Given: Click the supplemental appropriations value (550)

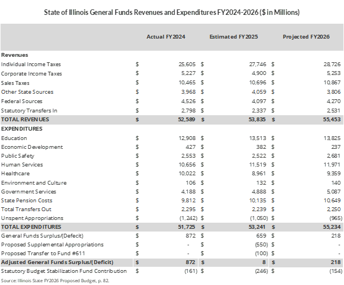Looking at the screenshot, I should (x=261, y=245).
